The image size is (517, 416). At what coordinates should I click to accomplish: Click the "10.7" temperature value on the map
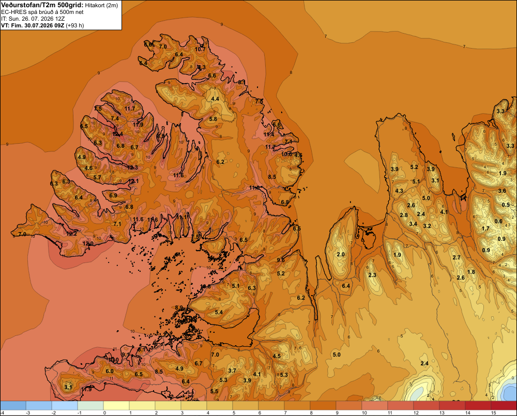(x=200, y=49)
